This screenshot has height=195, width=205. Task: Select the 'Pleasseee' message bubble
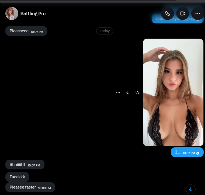point(26,31)
